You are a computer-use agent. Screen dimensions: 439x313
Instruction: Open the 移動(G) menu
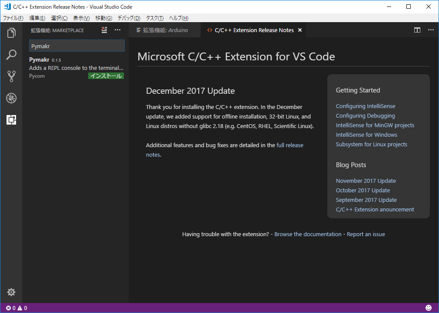[103, 18]
